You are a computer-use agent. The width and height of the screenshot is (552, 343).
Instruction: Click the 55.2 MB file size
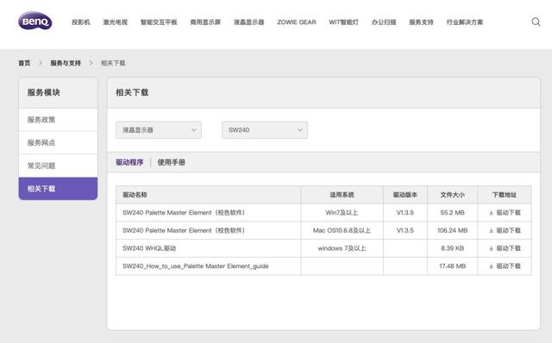coord(452,213)
